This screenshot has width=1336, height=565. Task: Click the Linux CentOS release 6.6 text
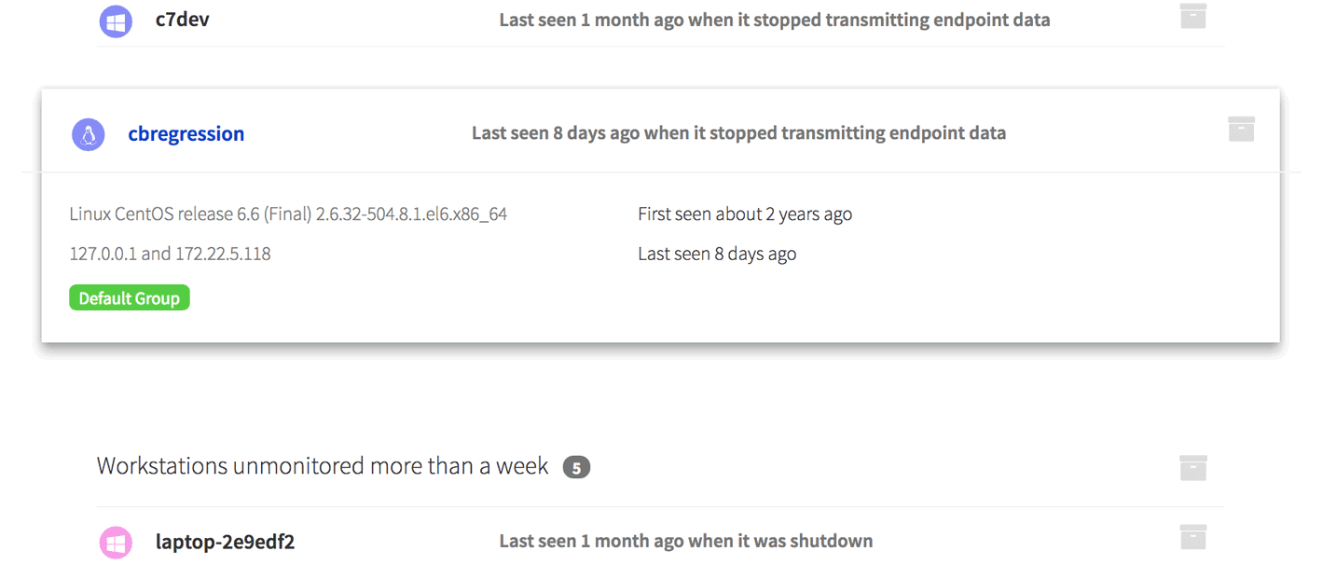(x=288, y=214)
